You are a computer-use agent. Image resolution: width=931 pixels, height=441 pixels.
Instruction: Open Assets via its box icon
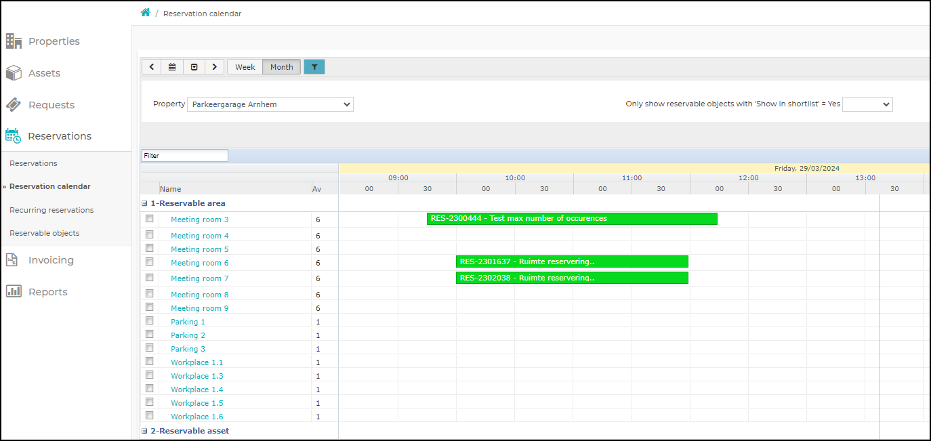(14, 73)
